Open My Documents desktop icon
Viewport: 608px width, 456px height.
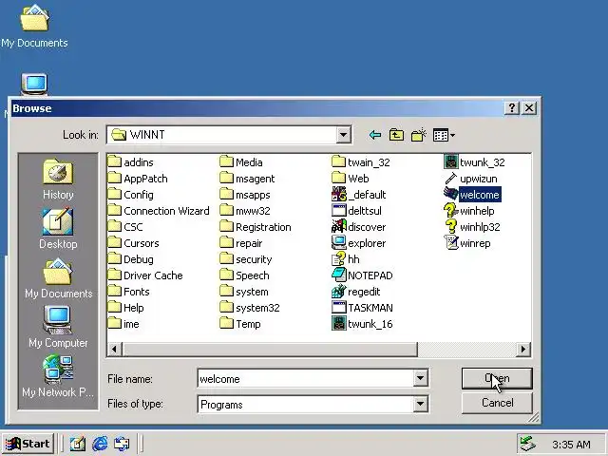[34, 26]
